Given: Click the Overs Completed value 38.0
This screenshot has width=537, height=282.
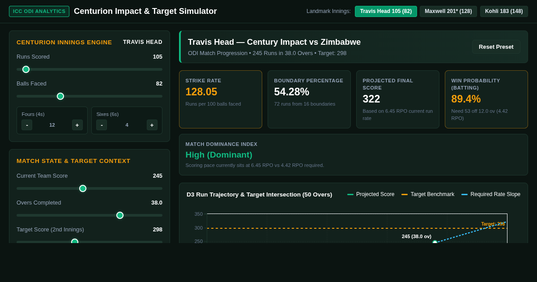Looking at the screenshot, I should tap(157, 203).
